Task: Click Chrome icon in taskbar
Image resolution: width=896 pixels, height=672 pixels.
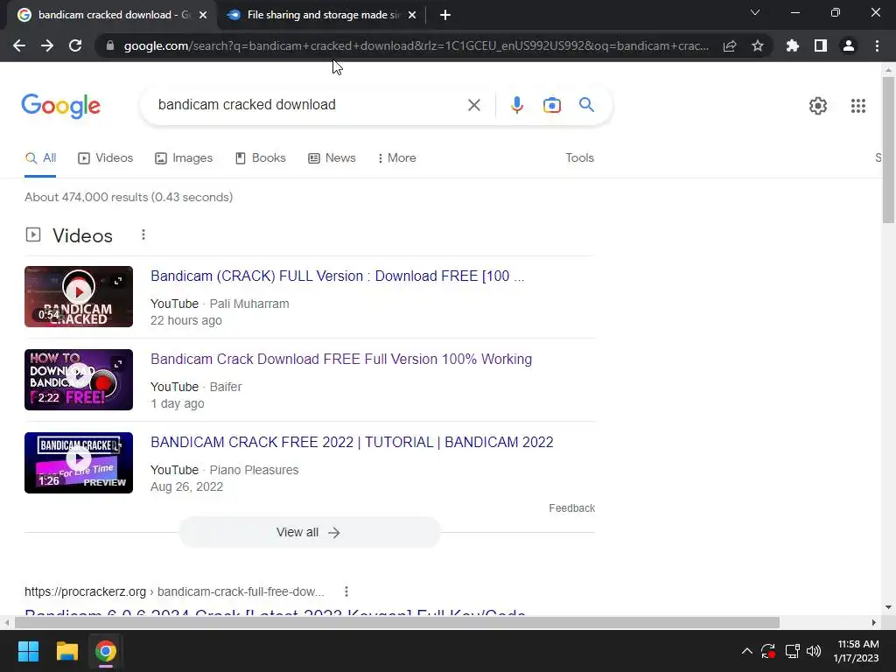Action: (x=106, y=651)
